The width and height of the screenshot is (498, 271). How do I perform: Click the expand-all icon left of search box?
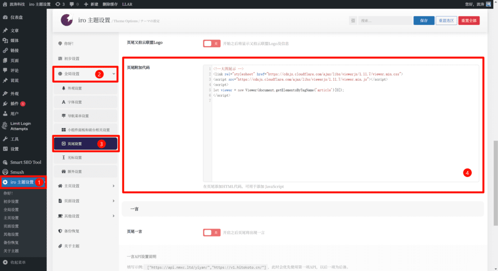point(353,20)
